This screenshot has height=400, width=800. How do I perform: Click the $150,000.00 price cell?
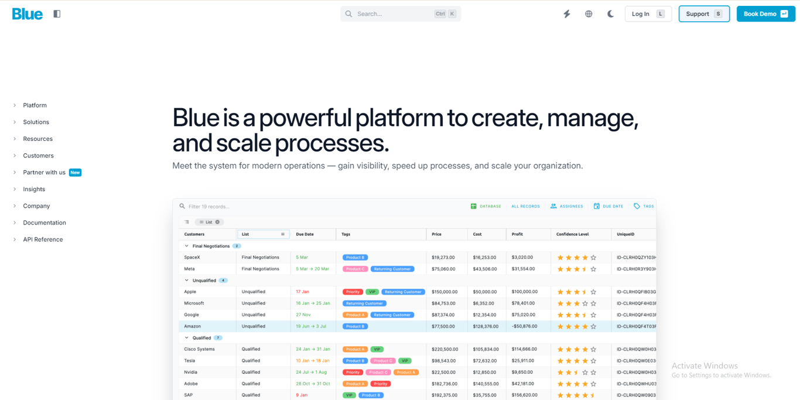tap(446, 292)
